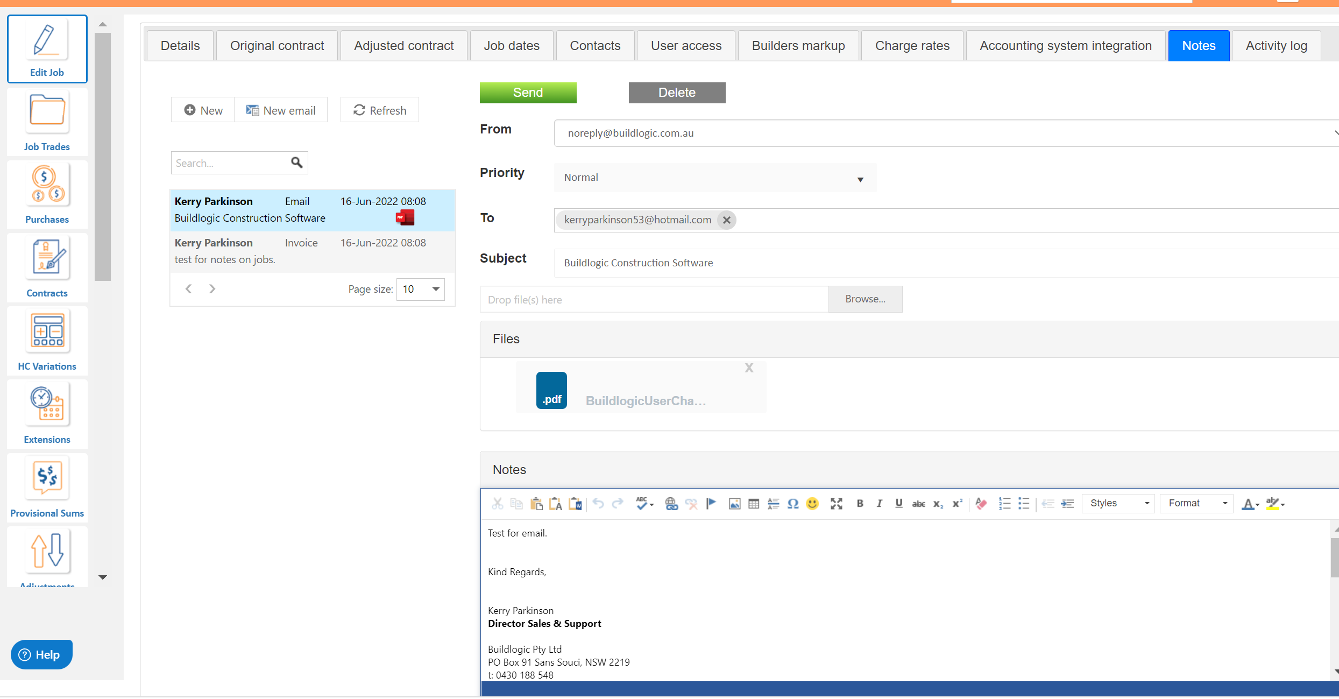Open the text color picker
This screenshot has height=699, width=1339.
(1250, 504)
